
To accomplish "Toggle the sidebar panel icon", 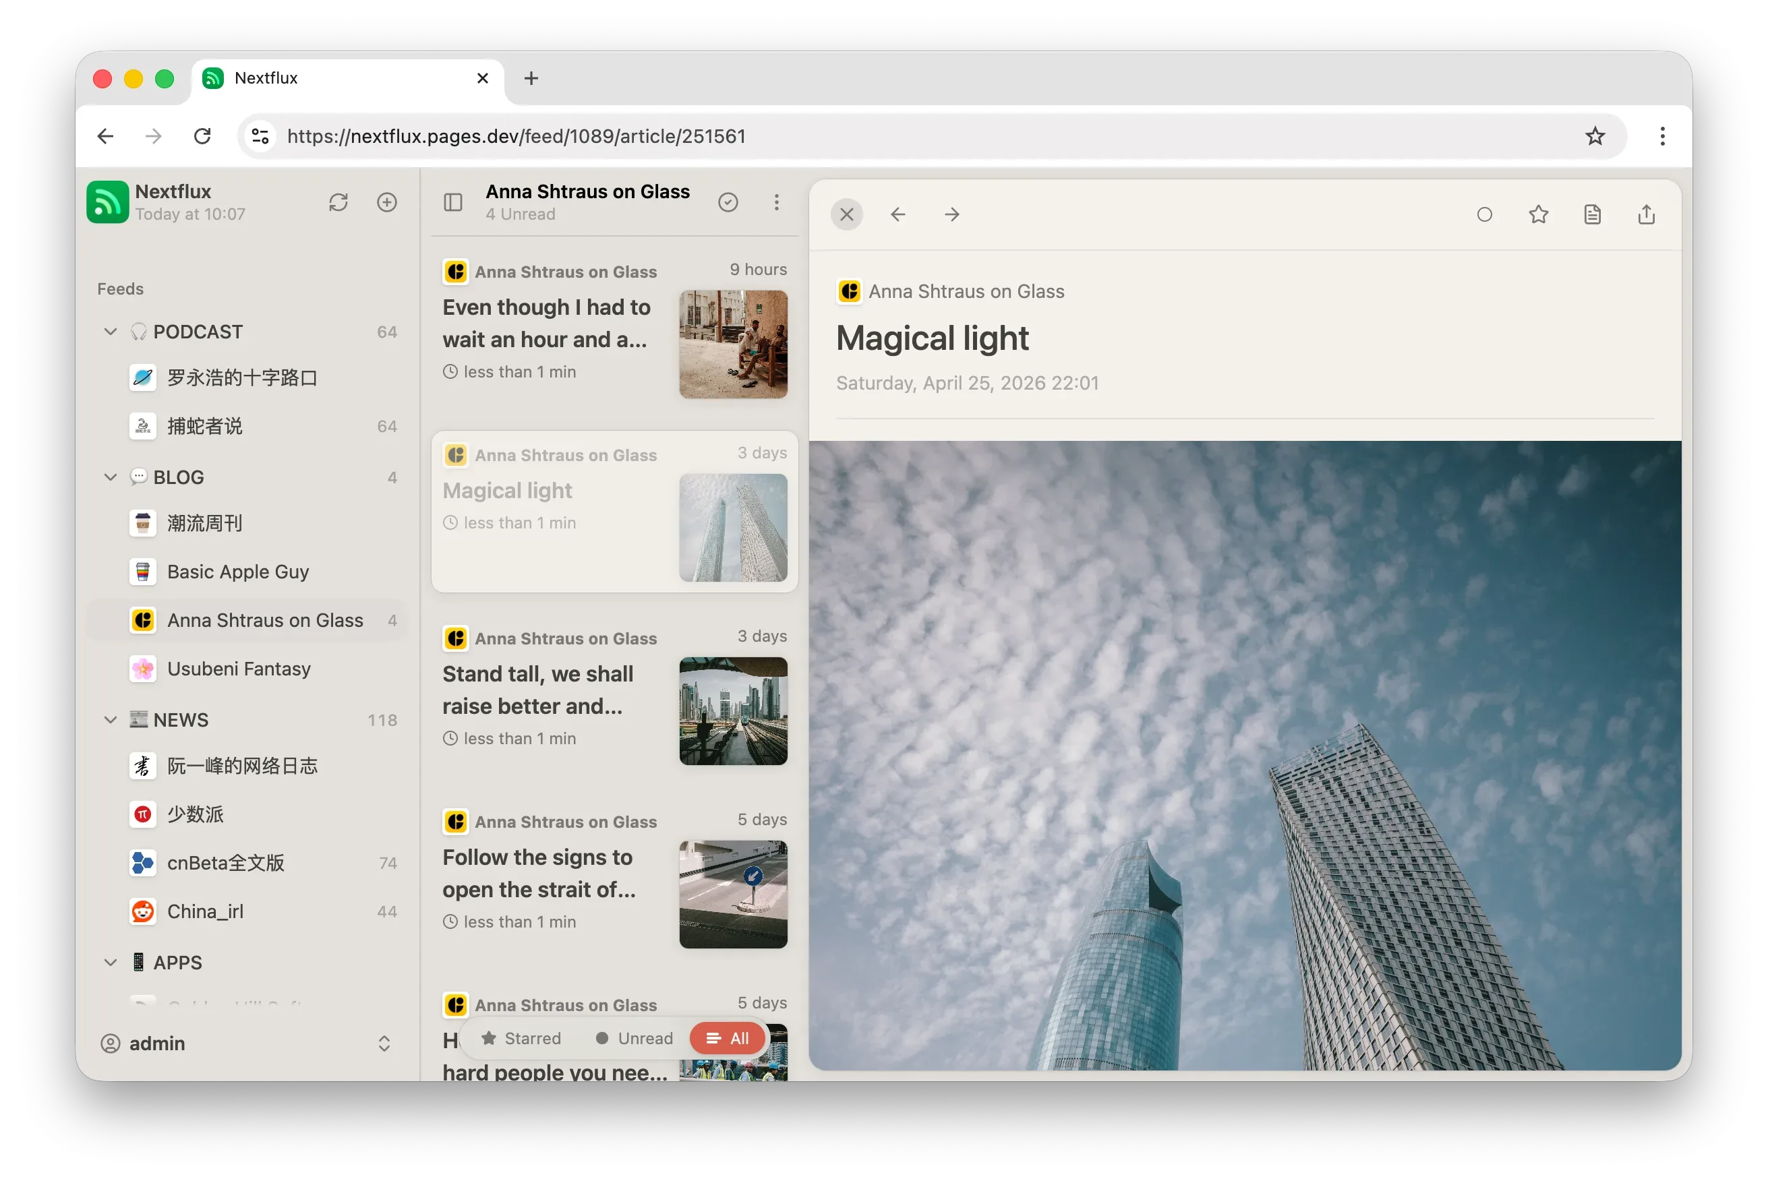I will (452, 202).
